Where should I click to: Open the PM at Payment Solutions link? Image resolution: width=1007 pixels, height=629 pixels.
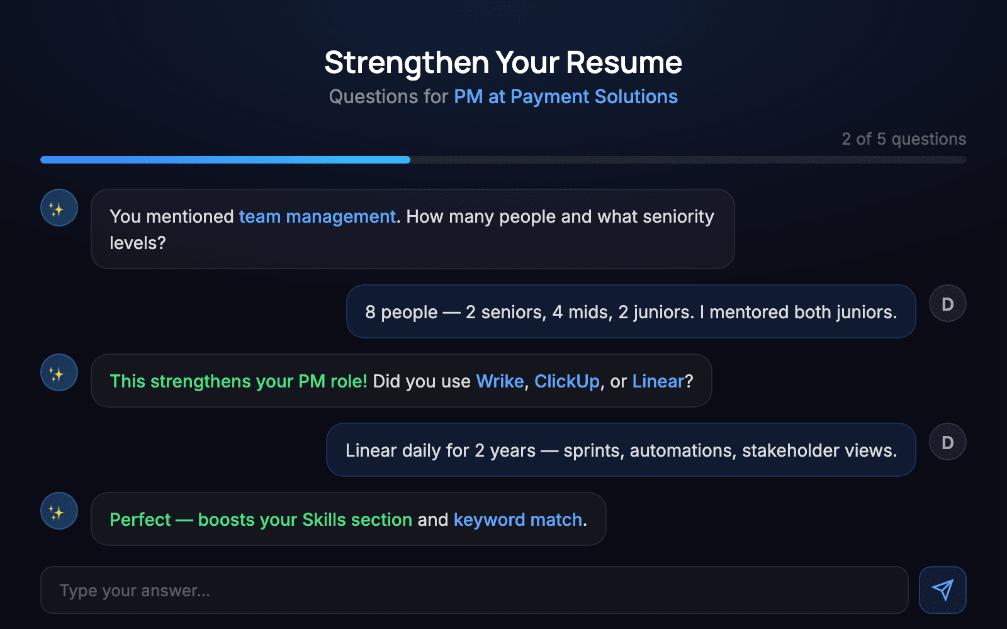point(565,97)
